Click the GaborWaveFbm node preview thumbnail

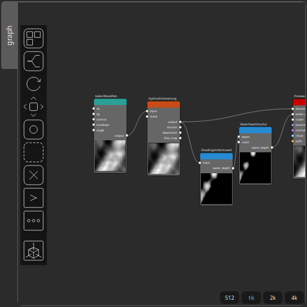coord(110,155)
